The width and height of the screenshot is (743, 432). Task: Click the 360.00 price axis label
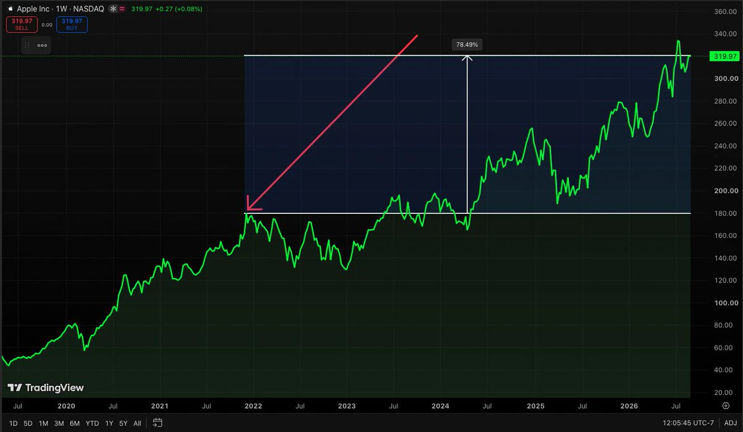(x=724, y=12)
